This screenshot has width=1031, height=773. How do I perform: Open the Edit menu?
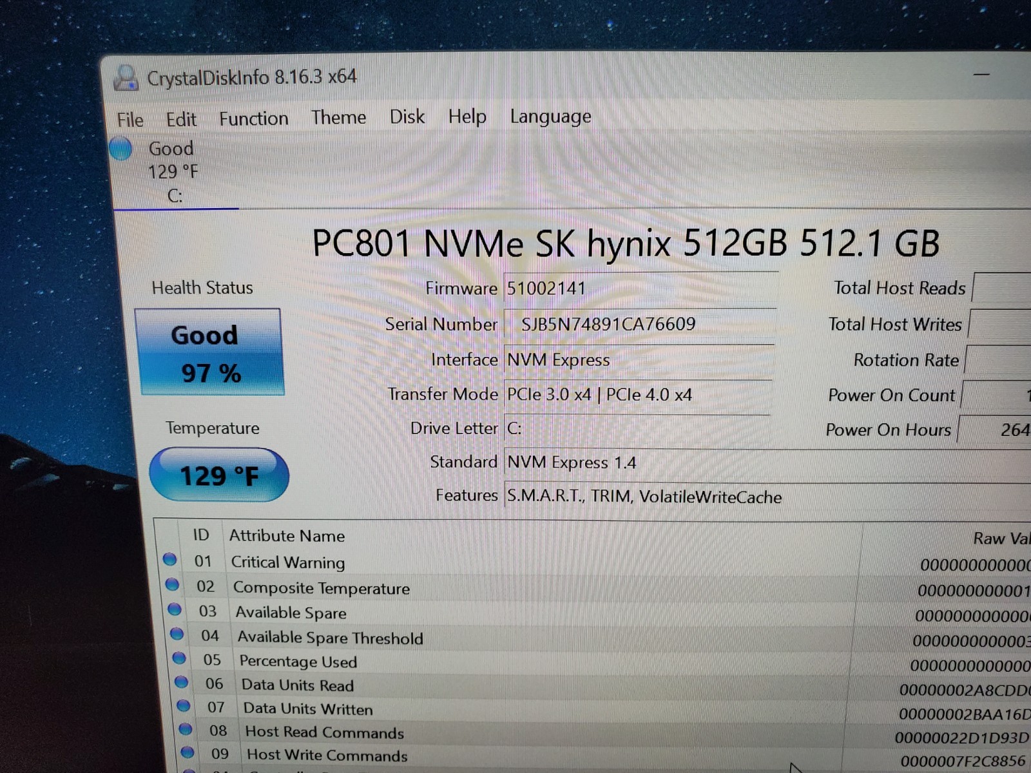(181, 119)
